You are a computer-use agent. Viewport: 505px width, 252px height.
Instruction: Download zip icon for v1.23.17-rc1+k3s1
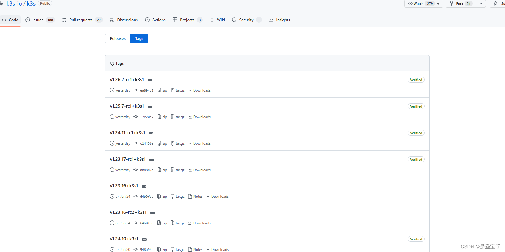(x=159, y=170)
